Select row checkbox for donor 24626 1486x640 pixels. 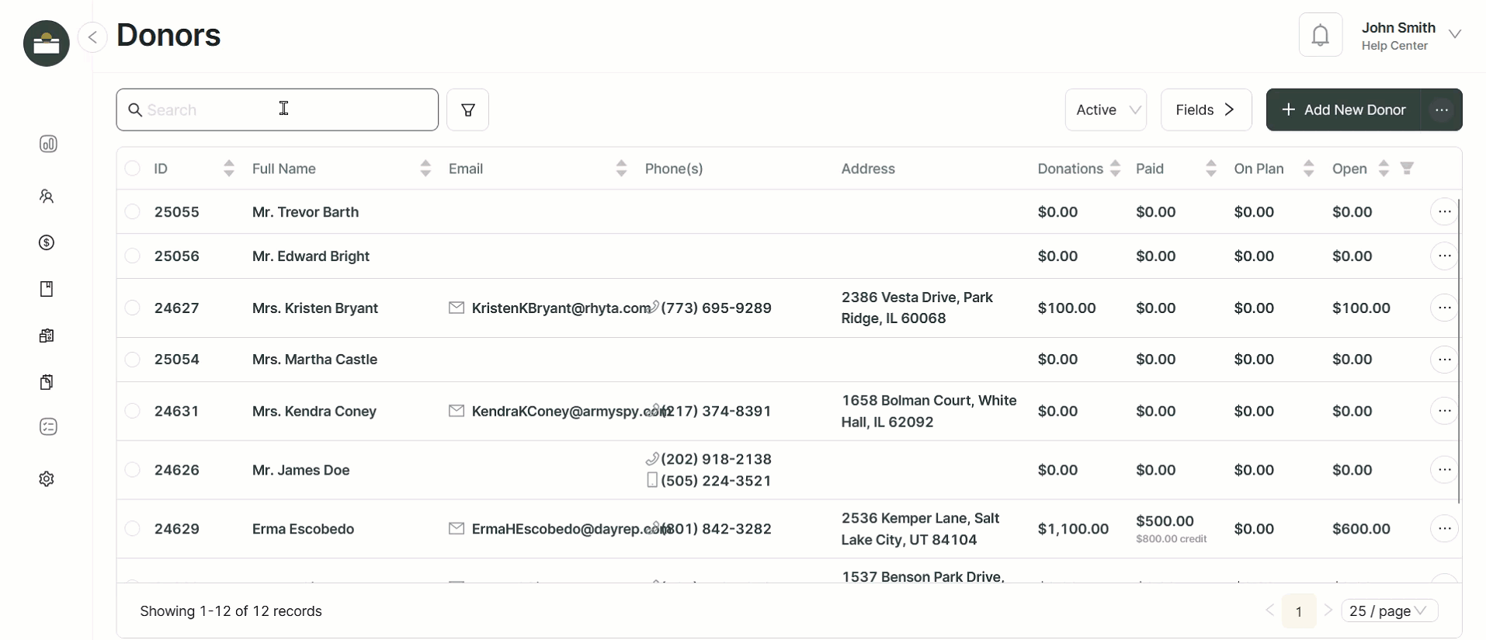coord(133,470)
